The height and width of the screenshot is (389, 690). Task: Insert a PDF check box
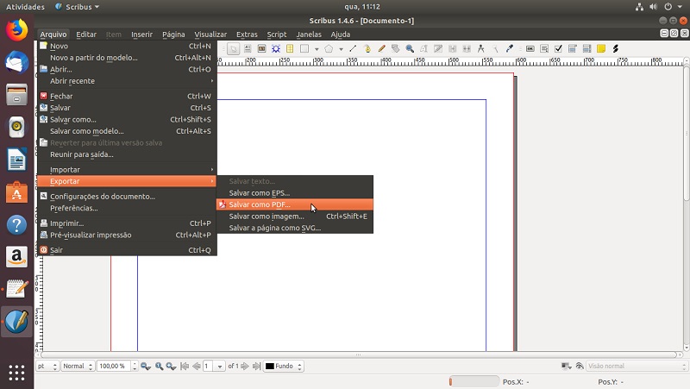558,49
